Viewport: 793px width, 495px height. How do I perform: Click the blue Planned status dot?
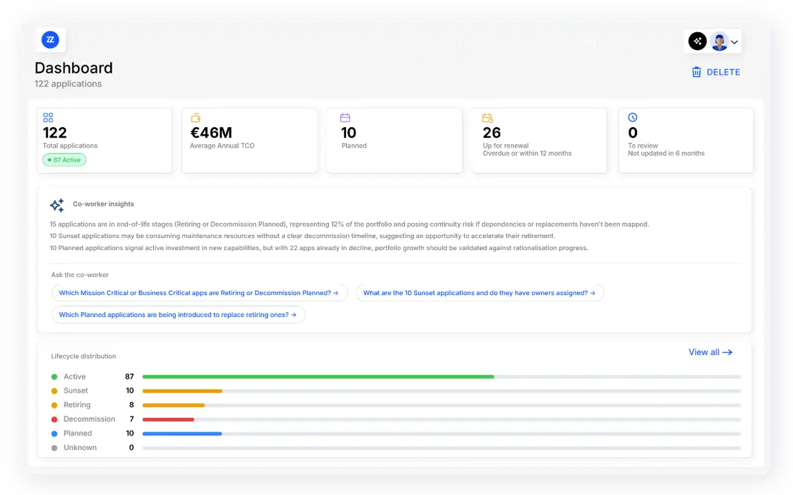point(54,434)
